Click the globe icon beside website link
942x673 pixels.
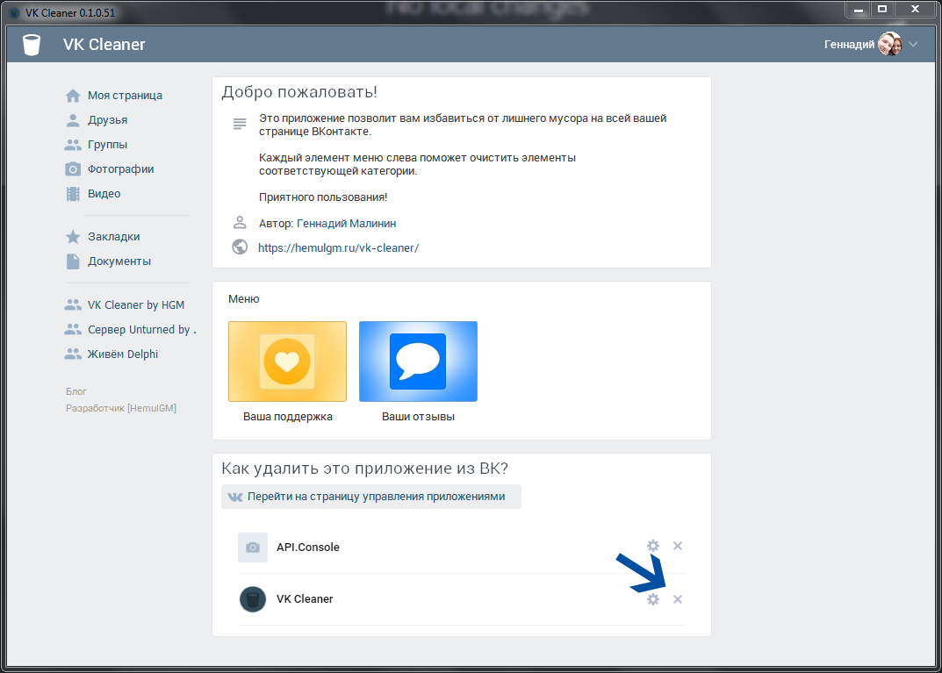click(240, 247)
